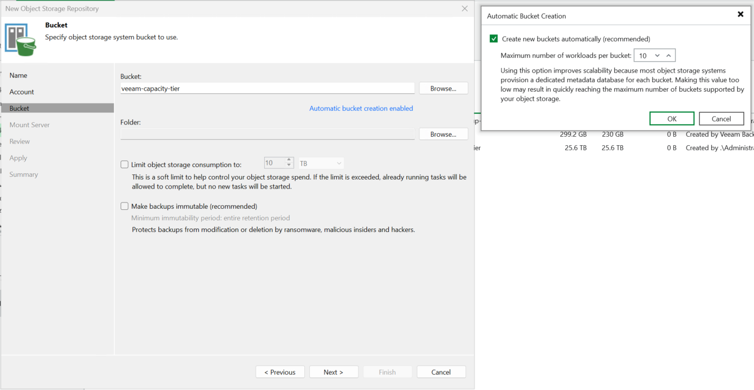Viewport: 754px width, 390px height.
Task: Close the Automatic Bucket Creation dialog
Action: (x=740, y=15)
